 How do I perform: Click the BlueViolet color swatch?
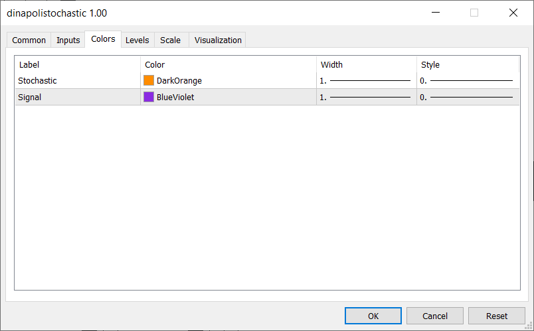[x=149, y=97]
